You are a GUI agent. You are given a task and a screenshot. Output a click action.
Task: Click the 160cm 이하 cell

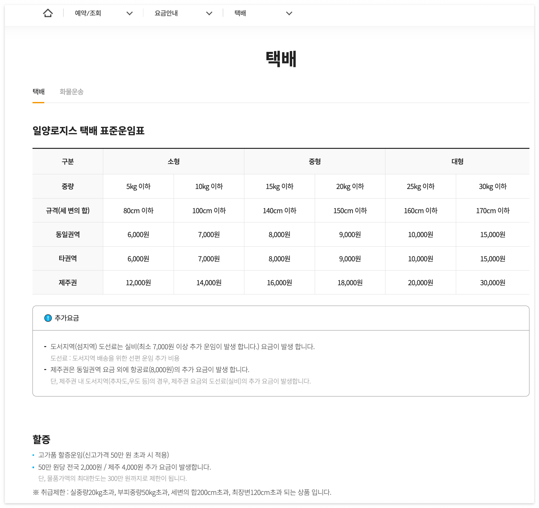pos(420,211)
